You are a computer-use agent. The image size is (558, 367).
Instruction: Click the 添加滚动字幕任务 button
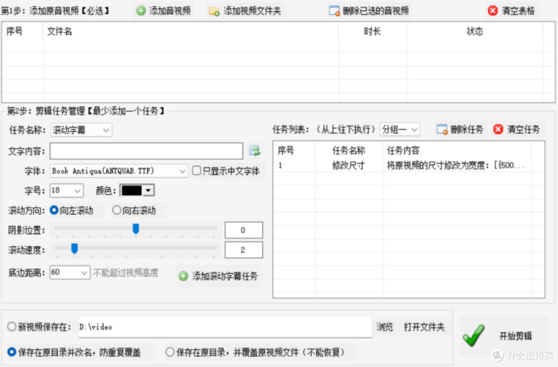click(x=219, y=276)
